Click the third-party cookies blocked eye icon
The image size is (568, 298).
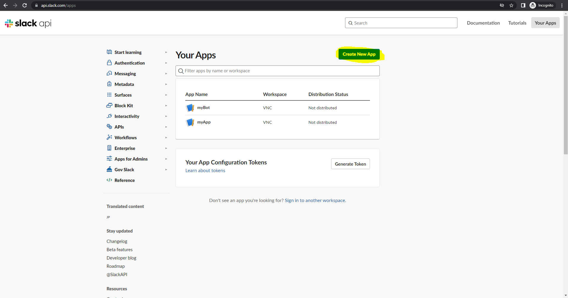pyautogui.click(x=502, y=5)
